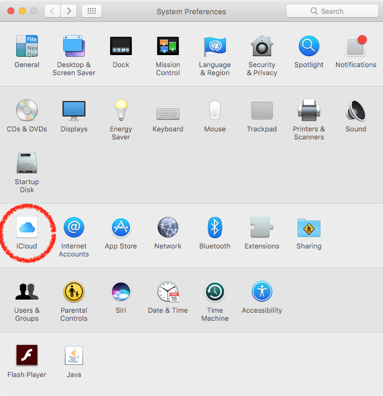
Task: Focus the Search field
Action: click(333, 11)
